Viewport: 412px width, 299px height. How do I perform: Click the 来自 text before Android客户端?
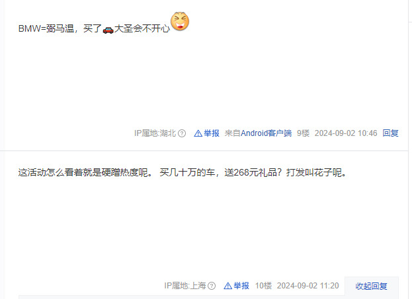(233, 133)
